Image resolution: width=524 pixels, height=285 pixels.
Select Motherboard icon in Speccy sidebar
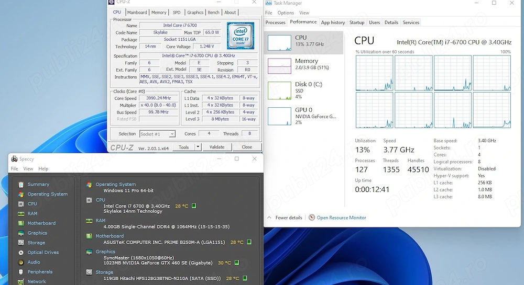click(x=21, y=223)
